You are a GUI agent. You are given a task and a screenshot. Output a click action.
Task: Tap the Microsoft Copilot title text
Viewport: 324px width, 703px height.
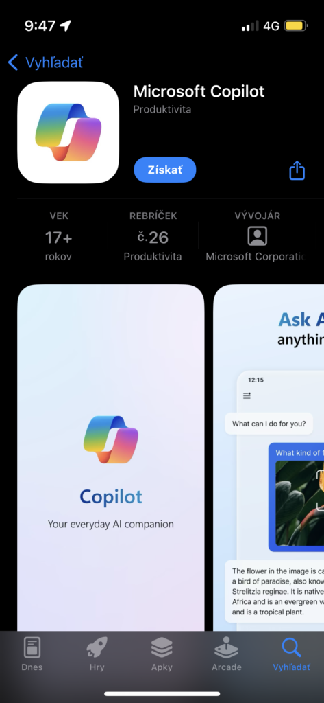pyautogui.click(x=199, y=91)
